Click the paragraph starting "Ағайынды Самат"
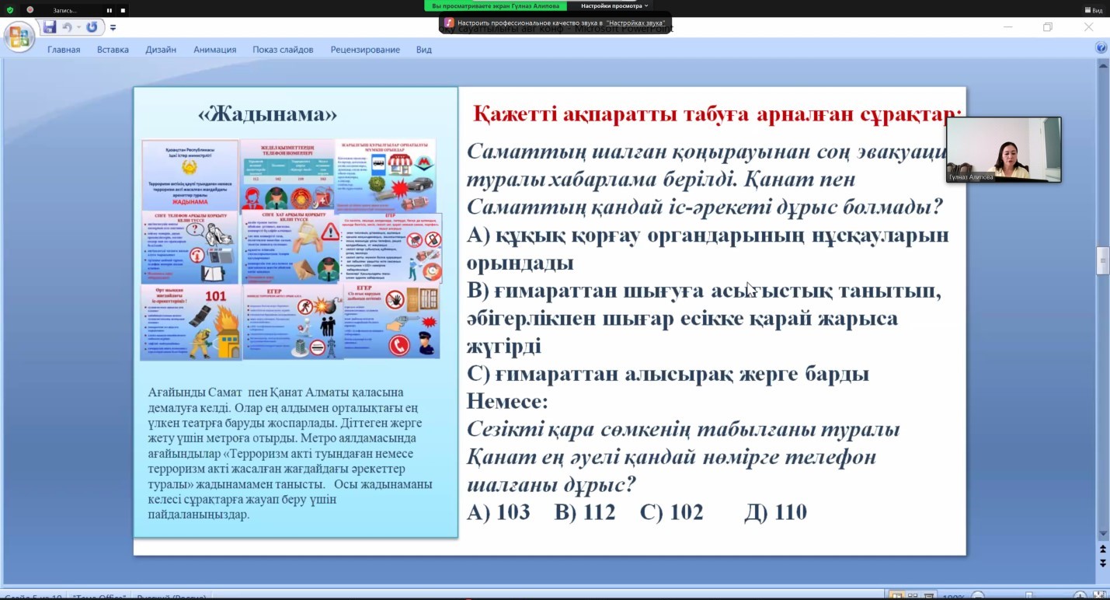The width and height of the screenshot is (1110, 600). [291, 453]
